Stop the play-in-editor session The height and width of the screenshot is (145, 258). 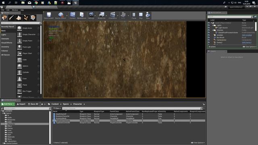(x=141, y=16)
